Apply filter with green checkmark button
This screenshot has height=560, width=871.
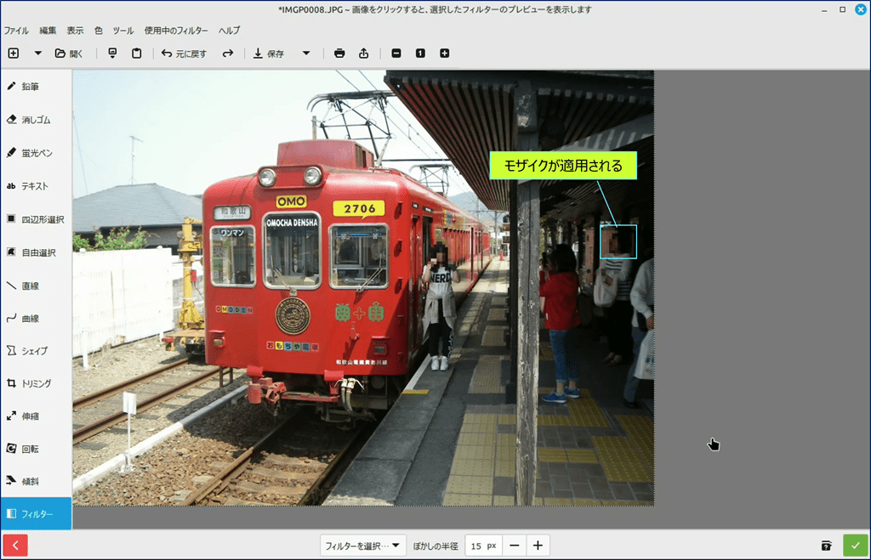[x=856, y=546]
